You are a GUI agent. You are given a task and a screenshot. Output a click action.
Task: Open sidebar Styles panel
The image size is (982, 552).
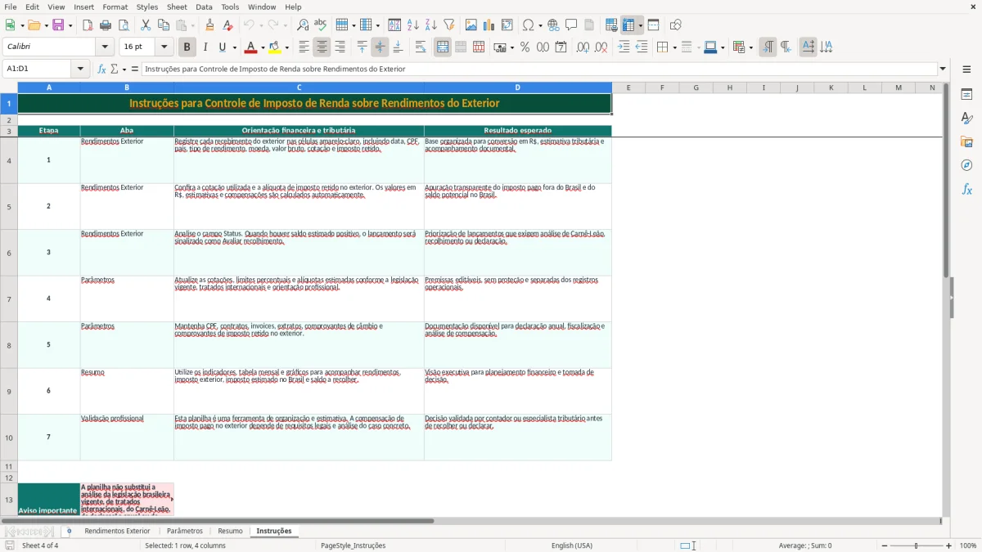tap(966, 118)
